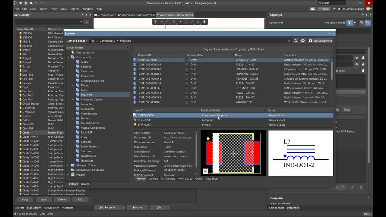386x217 pixels.
Task: Open the Jamey's Space dropdown in Explorer
Action: coord(77,41)
